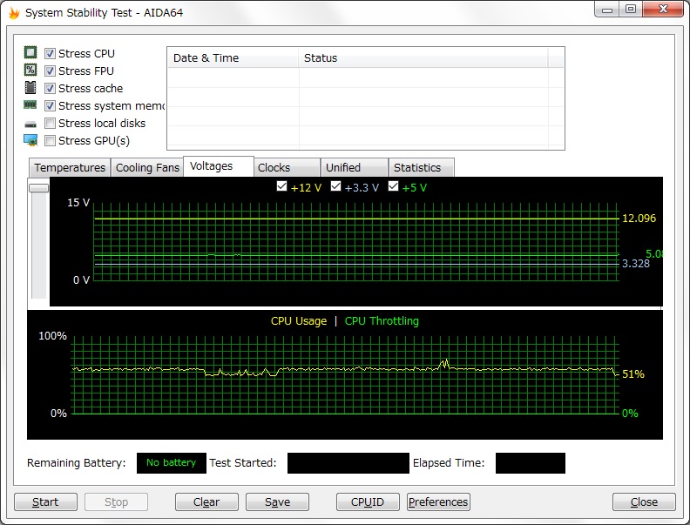Click the RAM module icon beside Stress system memory
This screenshot has height=525, width=690.
(30, 104)
